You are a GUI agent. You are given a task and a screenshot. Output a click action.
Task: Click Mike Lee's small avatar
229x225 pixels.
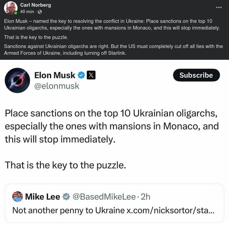point(18,196)
